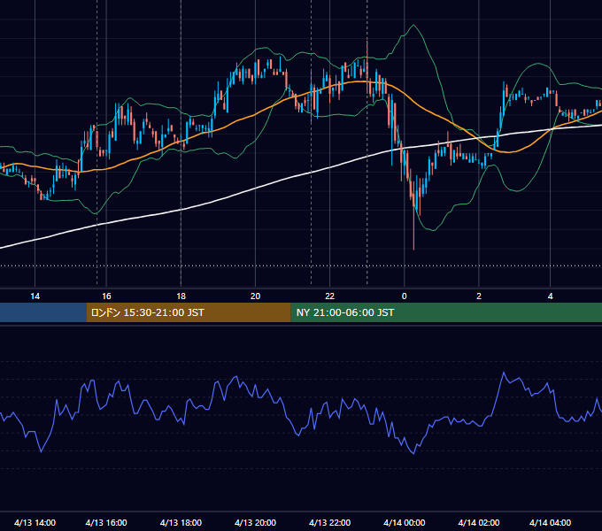Click the 18 hour axis label
Viewport: 602px width, 531px height.
point(181,296)
